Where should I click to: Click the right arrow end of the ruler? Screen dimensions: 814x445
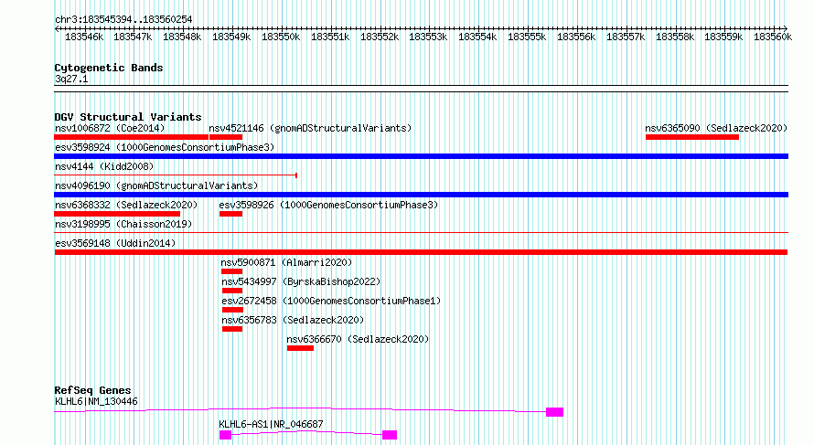tap(785, 28)
